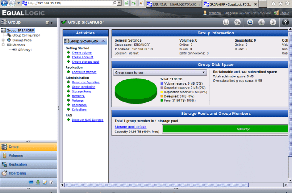Click the horizontal scrollbar of main panel
Image resolution: width=292 pixels, height=193 pixels.
pos(156,185)
